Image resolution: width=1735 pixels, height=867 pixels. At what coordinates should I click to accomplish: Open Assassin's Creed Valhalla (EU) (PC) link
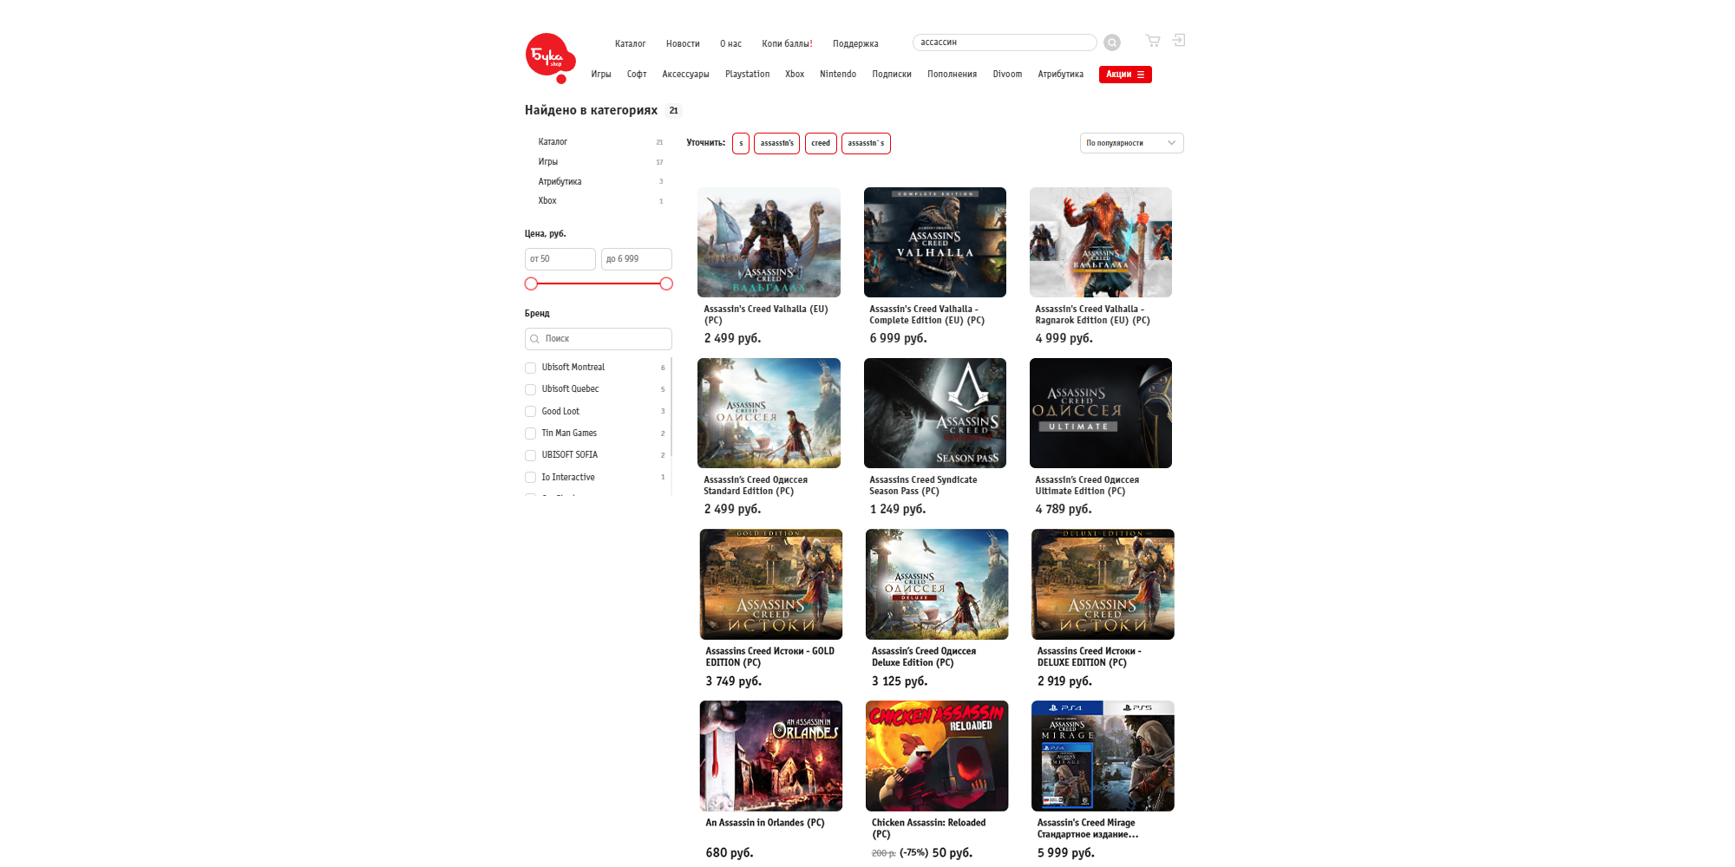765,315
